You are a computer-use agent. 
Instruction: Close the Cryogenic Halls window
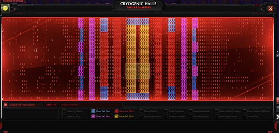tap(271, 8)
